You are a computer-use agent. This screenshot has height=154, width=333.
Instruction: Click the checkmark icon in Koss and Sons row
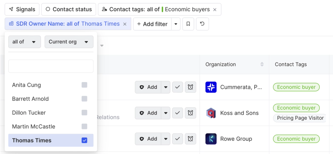click(x=178, y=113)
